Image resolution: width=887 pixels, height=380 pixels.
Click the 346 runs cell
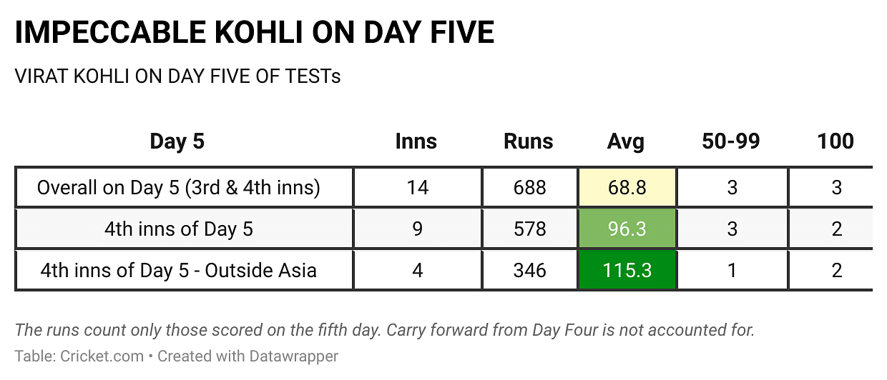[529, 271]
